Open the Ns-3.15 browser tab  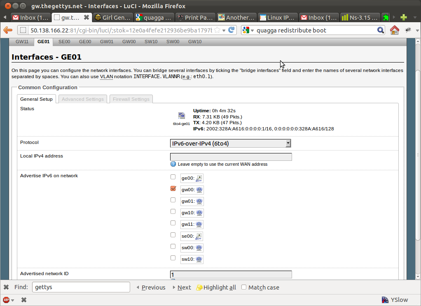click(x=360, y=18)
